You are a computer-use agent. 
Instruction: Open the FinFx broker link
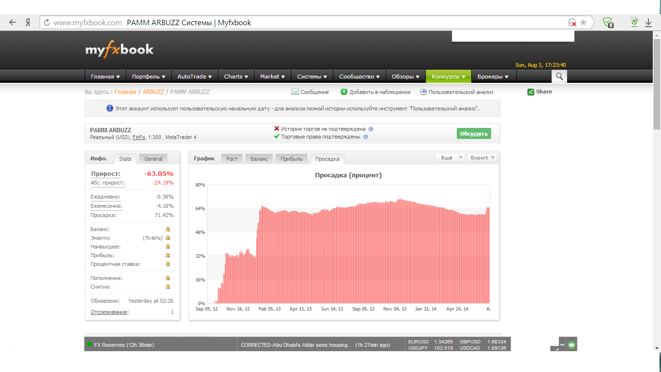[139, 137]
